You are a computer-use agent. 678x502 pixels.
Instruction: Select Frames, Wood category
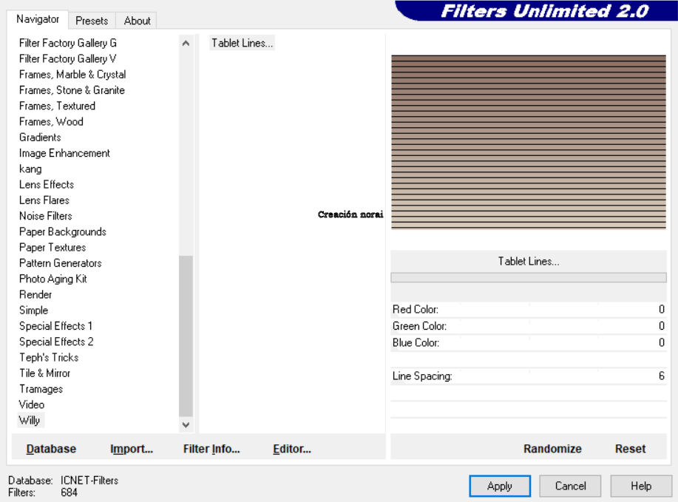[51, 121]
